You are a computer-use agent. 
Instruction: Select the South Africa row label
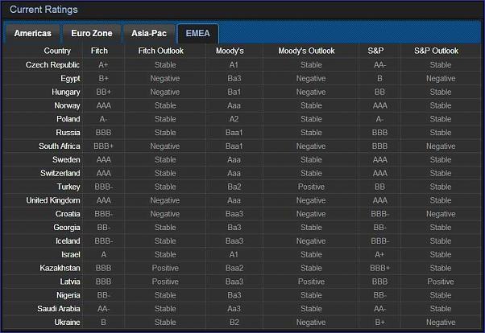(x=60, y=146)
